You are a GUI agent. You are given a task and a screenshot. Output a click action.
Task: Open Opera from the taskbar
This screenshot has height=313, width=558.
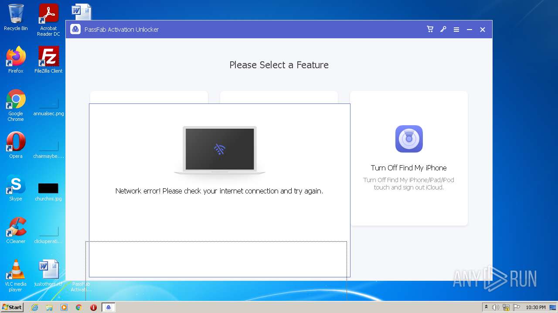click(93, 307)
